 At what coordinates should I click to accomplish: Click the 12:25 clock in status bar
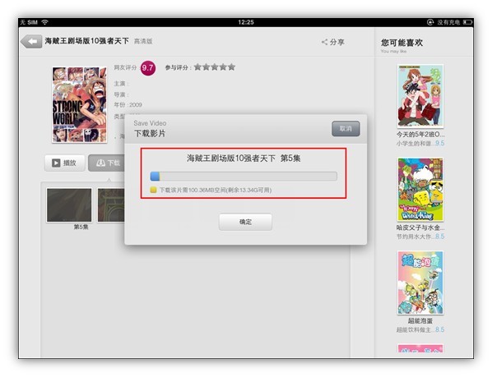point(246,22)
